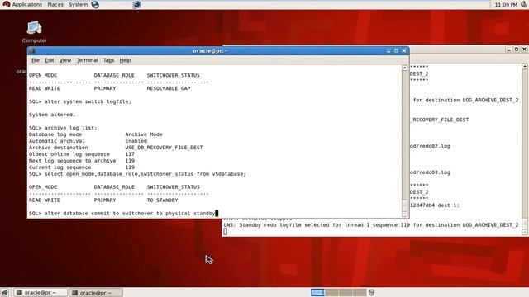Click the 'TO STANDBY' switchover status text

point(162,200)
